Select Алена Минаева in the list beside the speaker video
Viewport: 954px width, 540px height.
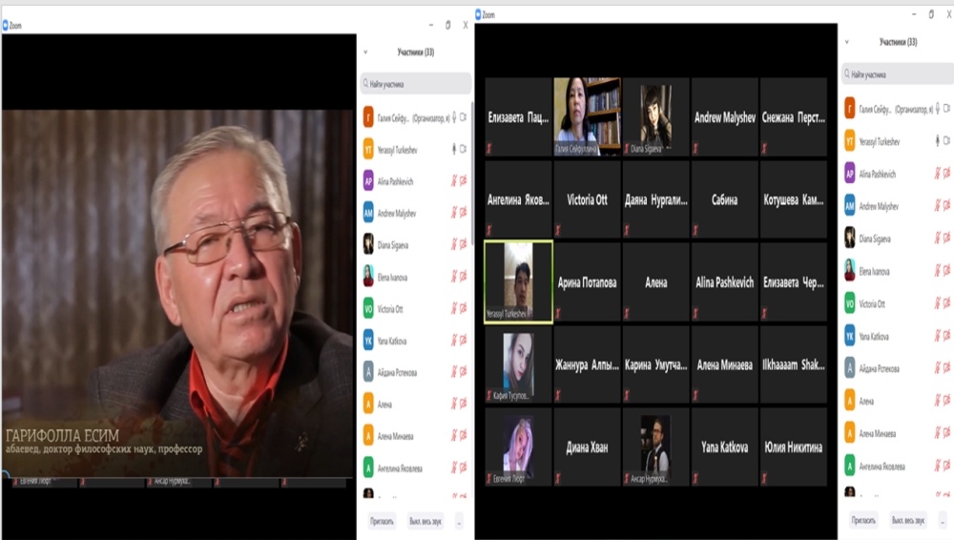tap(396, 436)
